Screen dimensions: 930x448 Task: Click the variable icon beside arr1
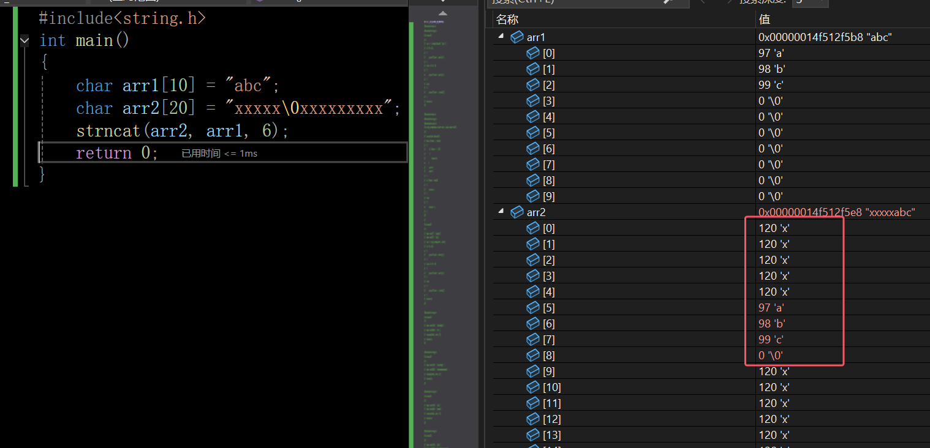point(517,37)
